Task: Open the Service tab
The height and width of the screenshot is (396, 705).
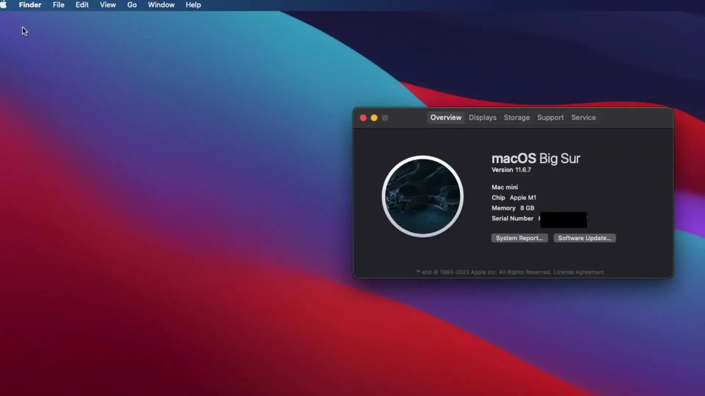Action: (583, 117)
